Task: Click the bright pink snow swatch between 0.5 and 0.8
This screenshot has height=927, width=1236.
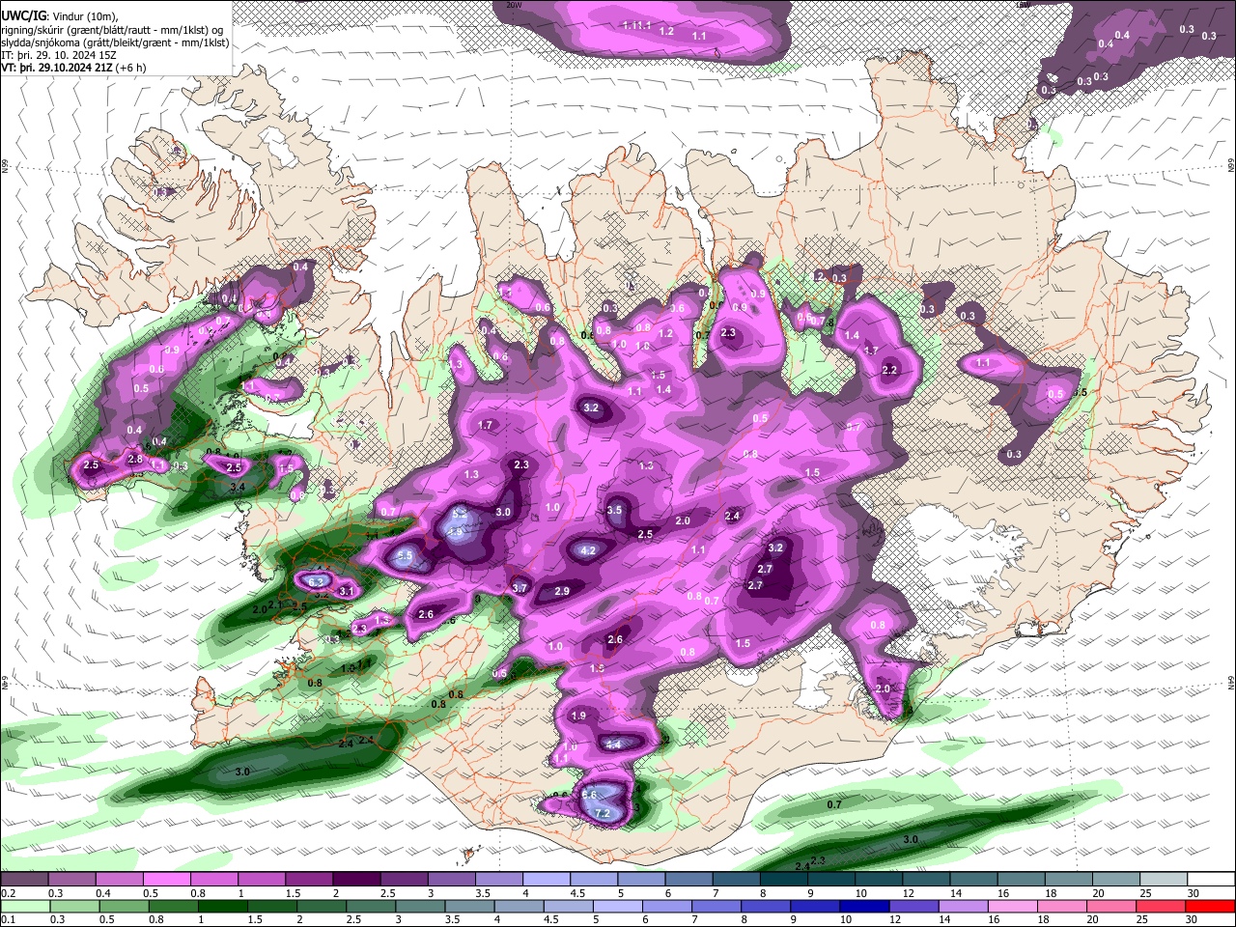Action: pos(166,880)
